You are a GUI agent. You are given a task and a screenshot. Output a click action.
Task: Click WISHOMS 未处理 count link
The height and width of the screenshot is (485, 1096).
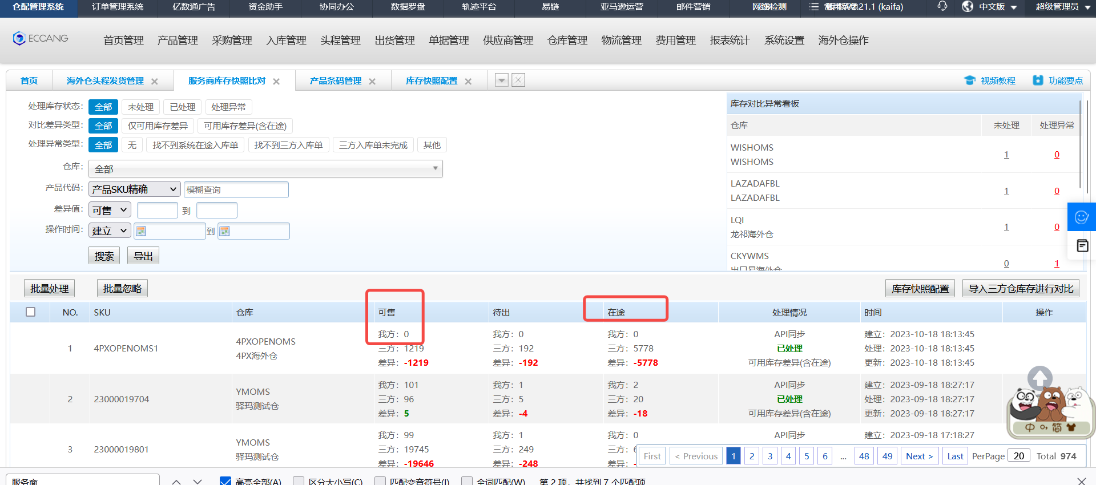click(x=1006, y=155)
